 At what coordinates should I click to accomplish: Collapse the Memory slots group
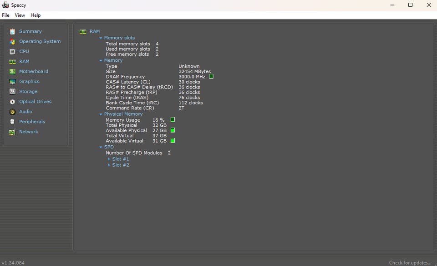pyautogui.click(x=101, y=38)
